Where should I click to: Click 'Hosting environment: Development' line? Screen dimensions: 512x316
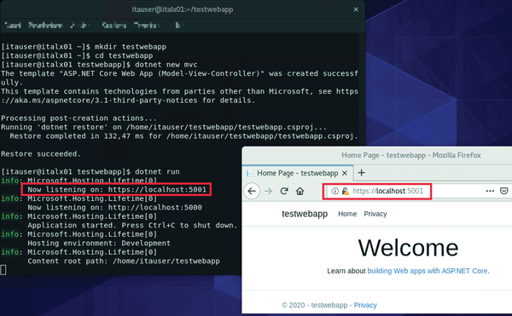[99, 244]
